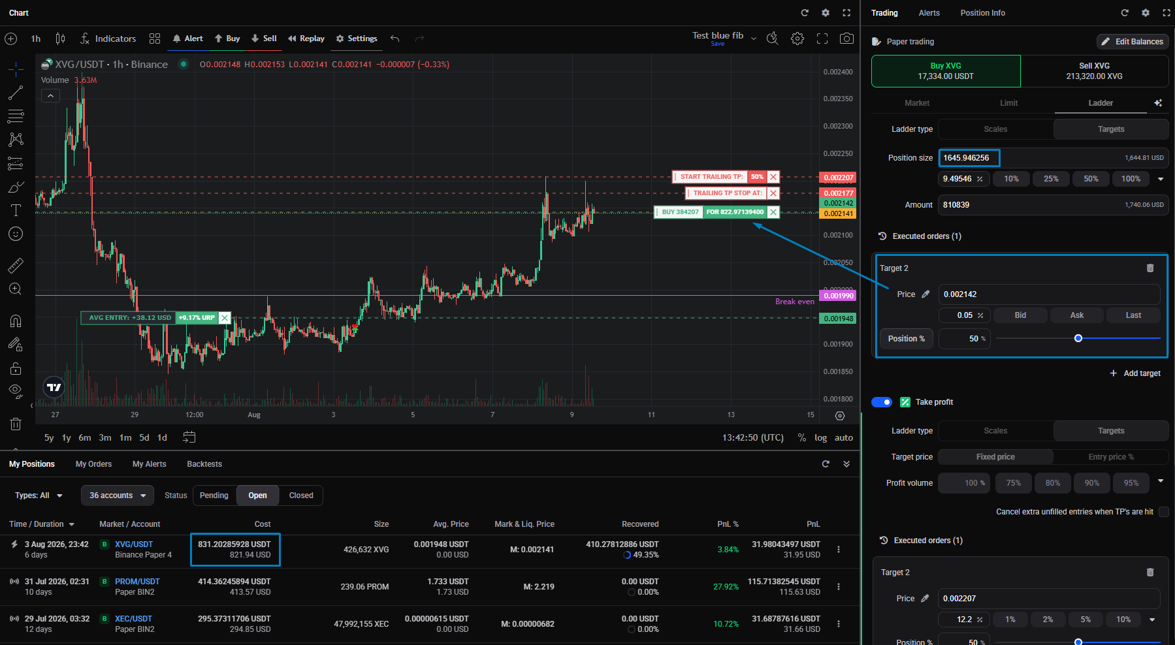
Task: Adjust the entry Target 2 position slider
Action: (1078, 338)
